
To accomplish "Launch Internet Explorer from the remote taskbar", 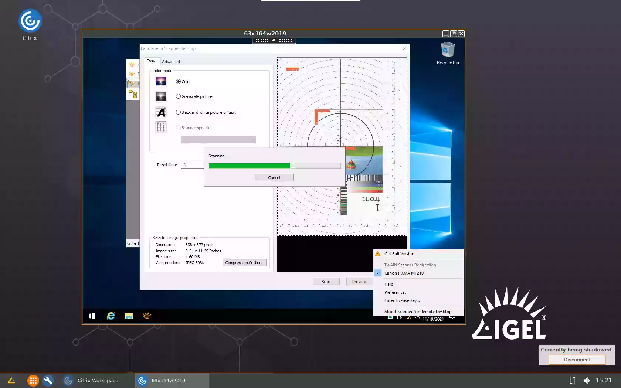I will 111,316.
